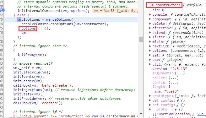This screenshot has height=118, width=206.
Task: Click the first istanbul ignore else comment
Action: tap(40, 46)
